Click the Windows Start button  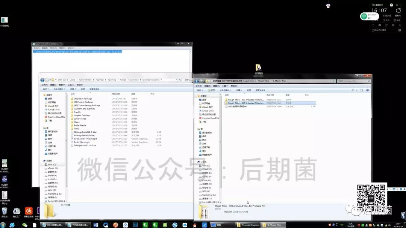(3, 225)
